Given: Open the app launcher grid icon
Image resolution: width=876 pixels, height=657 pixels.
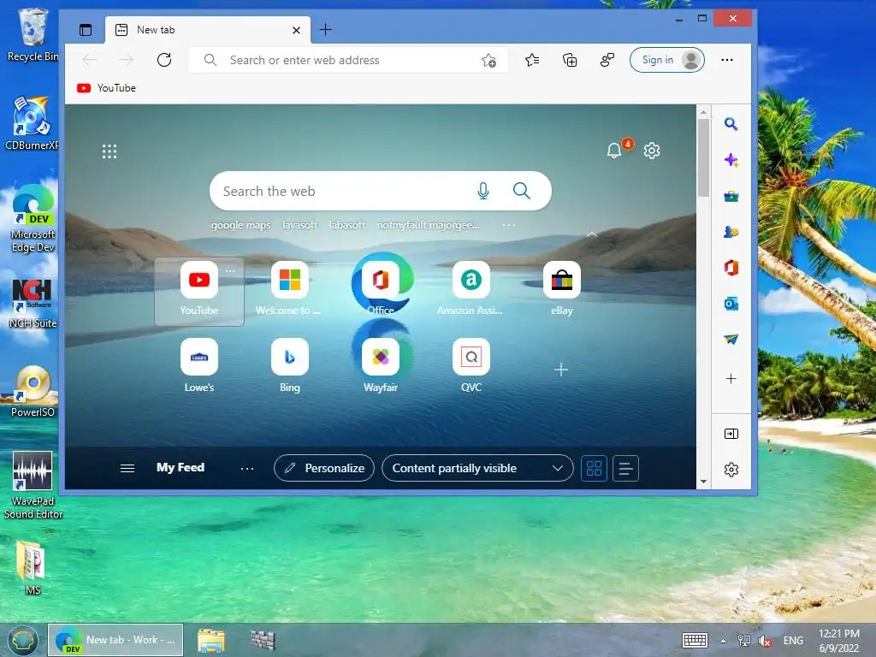Looking at the screenshot, I should point(109,151).
